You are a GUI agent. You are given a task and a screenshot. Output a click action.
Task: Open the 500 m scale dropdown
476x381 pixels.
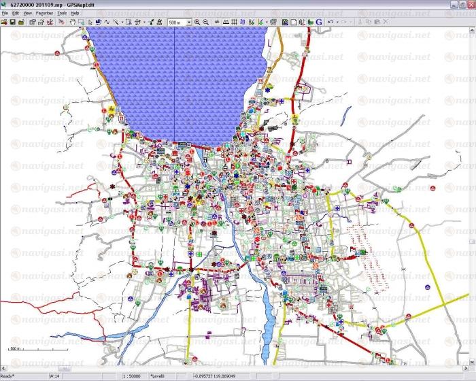click(x=188, y=22)
